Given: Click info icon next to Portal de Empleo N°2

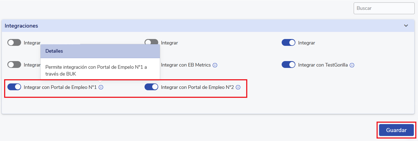Looking at the screenshot, I should click(238, 87).
